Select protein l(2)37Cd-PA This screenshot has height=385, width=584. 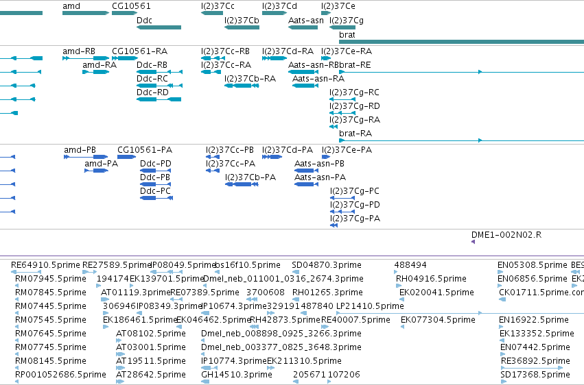click(272, 157)
